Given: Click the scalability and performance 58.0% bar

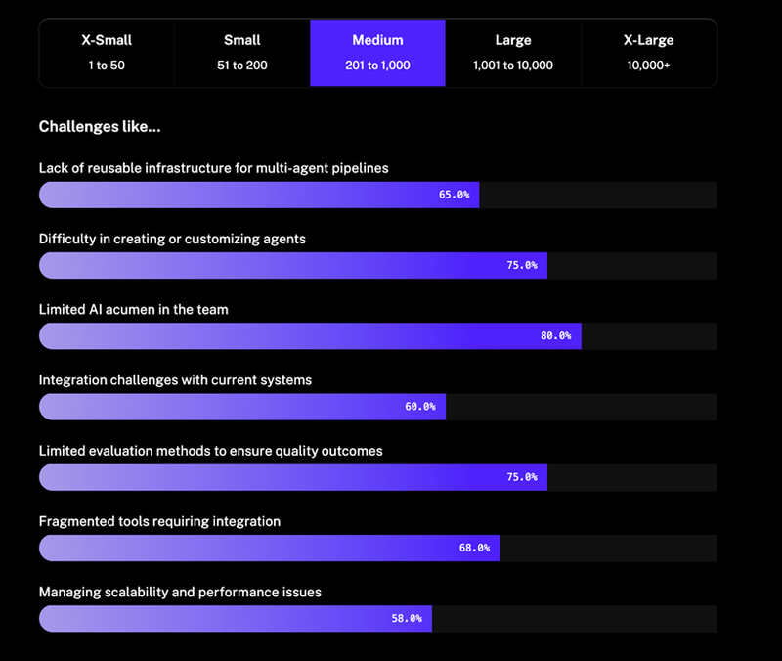Looking at the screenshot, I should tap(236, 619).
